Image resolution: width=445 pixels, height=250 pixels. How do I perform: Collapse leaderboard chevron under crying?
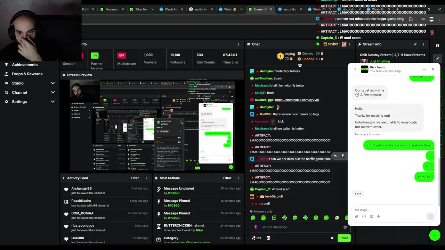[x=300, y=65]
